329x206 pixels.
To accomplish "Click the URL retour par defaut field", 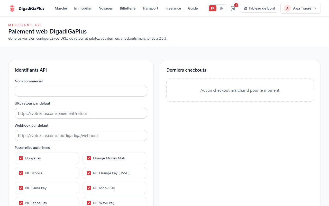I will click(81, 113).
